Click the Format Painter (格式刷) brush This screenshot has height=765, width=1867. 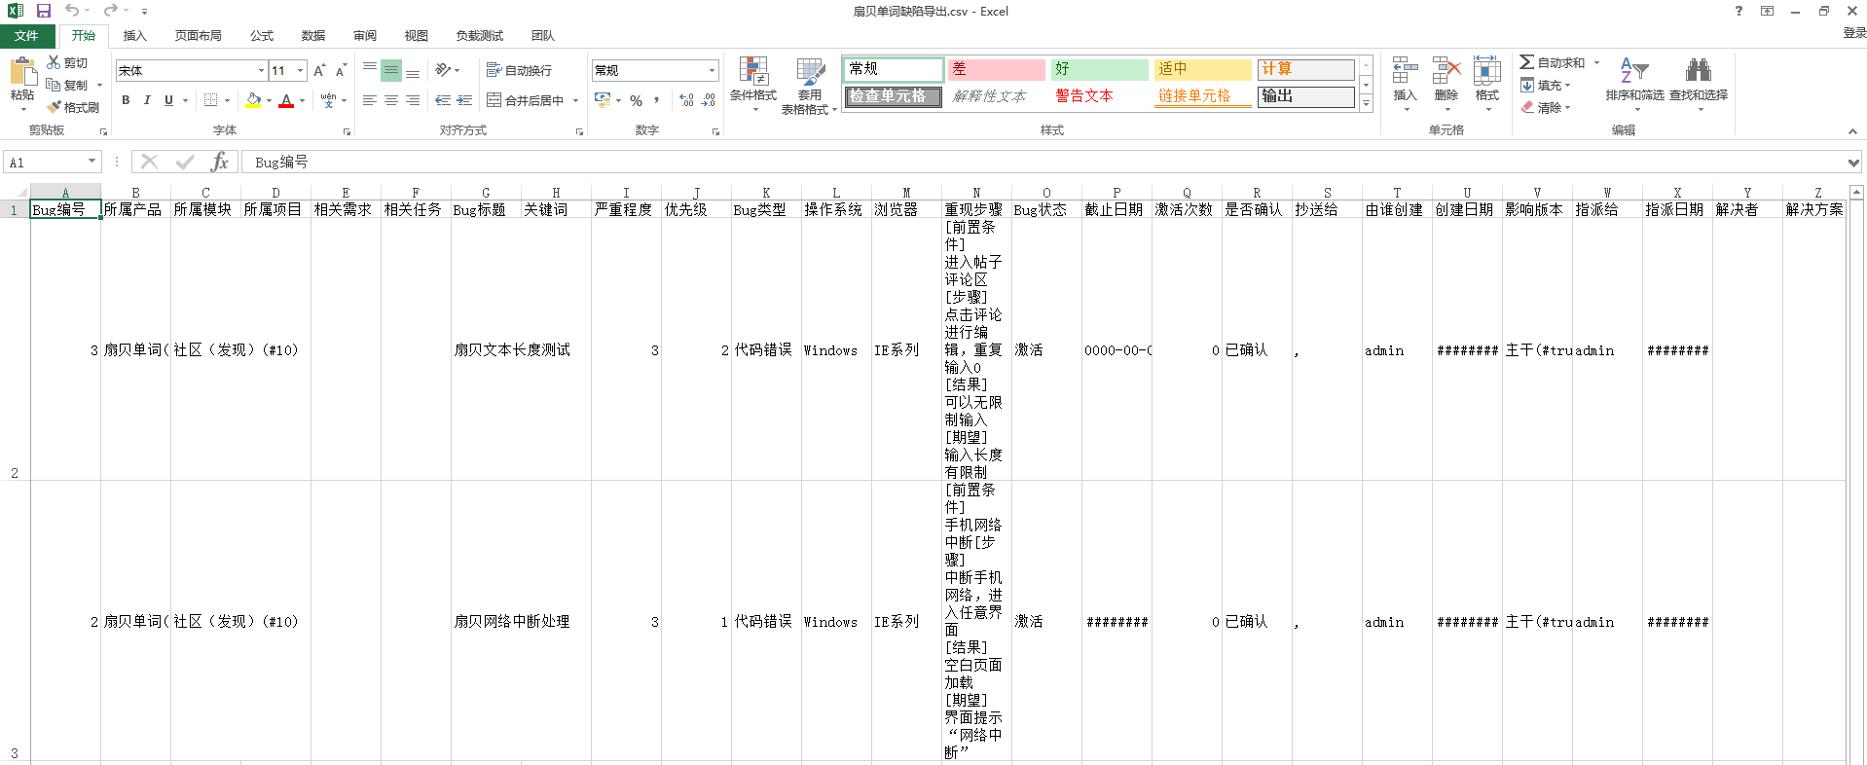tap(55, 107)
